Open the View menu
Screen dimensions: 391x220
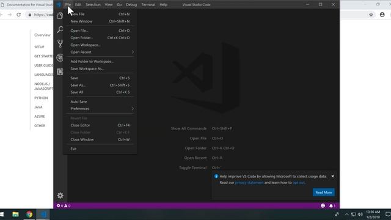tap(109, 4)
